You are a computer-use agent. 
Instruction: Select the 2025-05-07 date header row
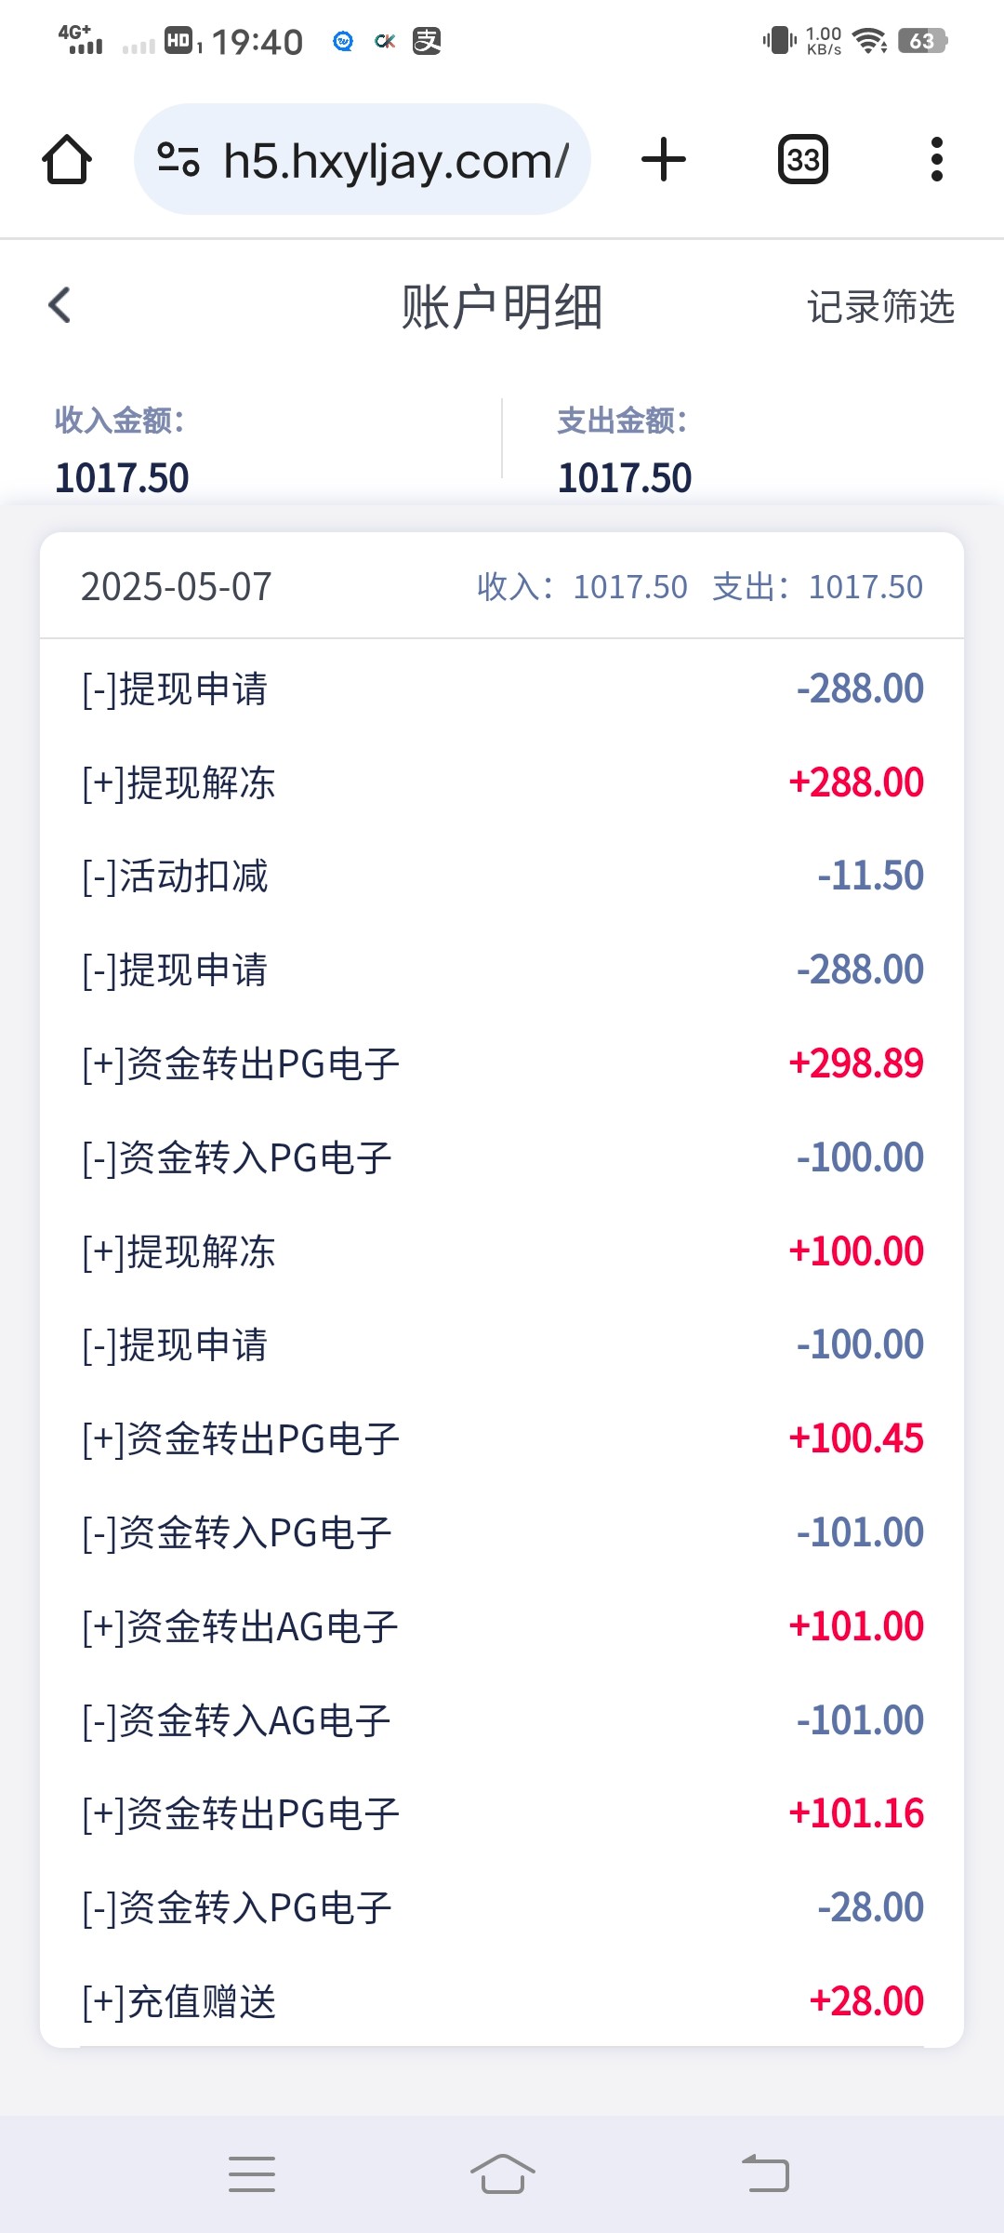(502, 587)
